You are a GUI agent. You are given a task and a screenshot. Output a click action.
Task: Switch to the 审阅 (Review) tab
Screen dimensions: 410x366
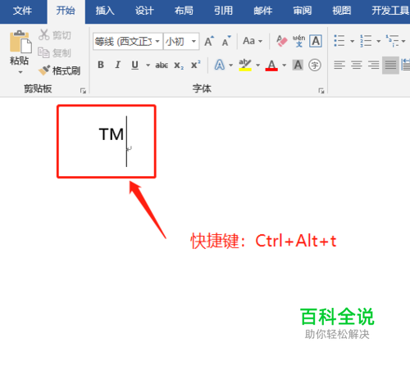pyautogui.click(x=303, y=11)
